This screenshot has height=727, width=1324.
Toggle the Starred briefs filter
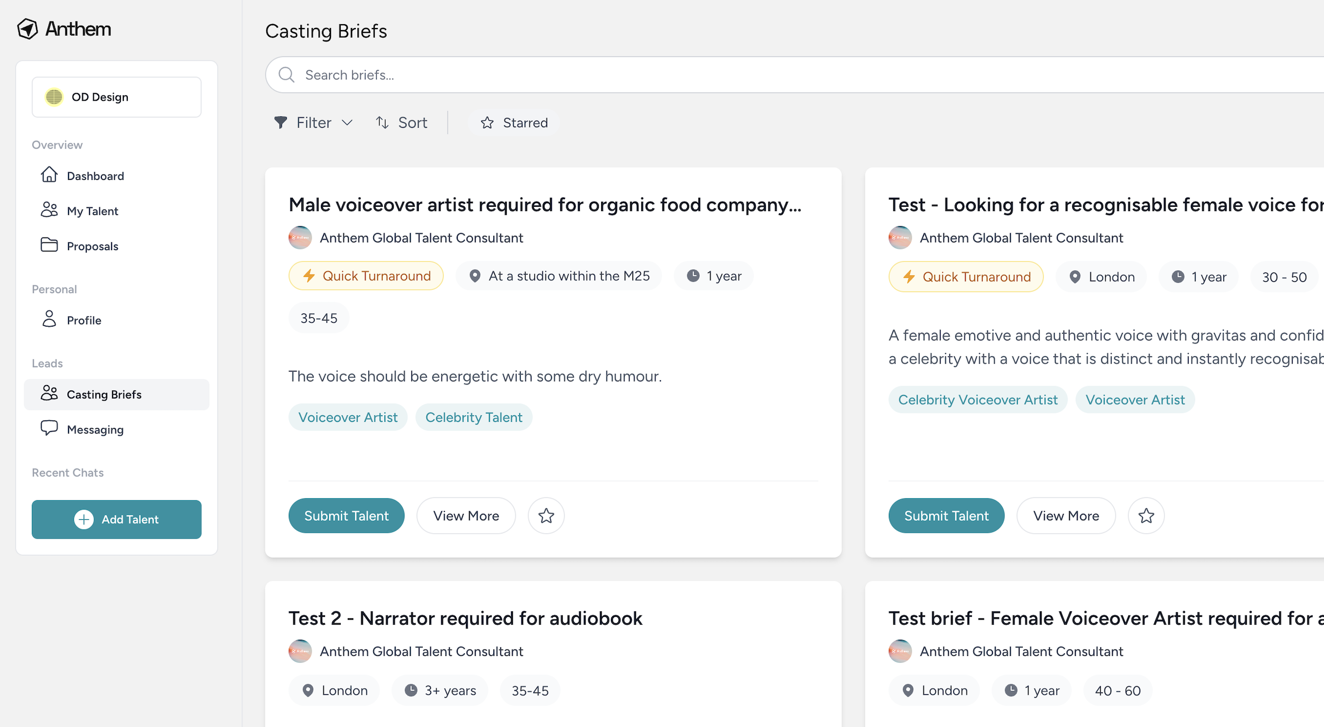[514, 123]
